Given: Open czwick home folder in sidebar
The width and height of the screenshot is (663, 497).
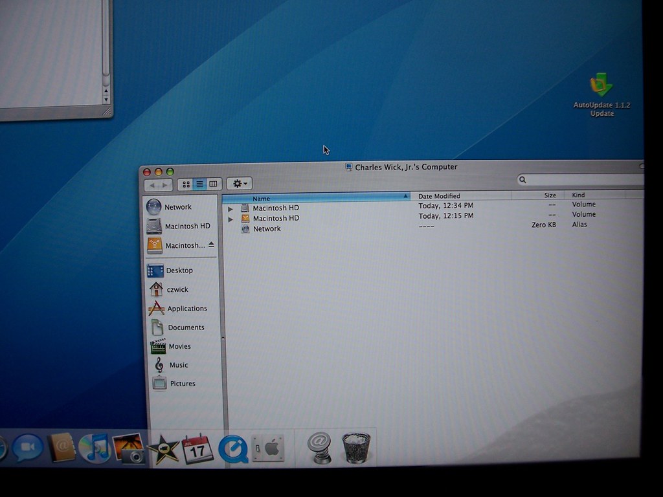Looking at the screenshot, I should [x=169, y=289].
